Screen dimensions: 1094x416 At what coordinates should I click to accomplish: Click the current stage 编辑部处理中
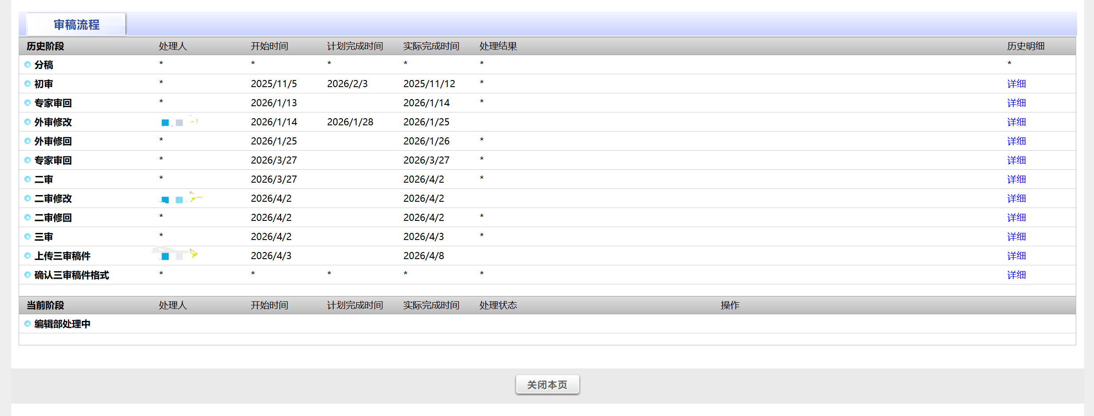click(62, 324)
